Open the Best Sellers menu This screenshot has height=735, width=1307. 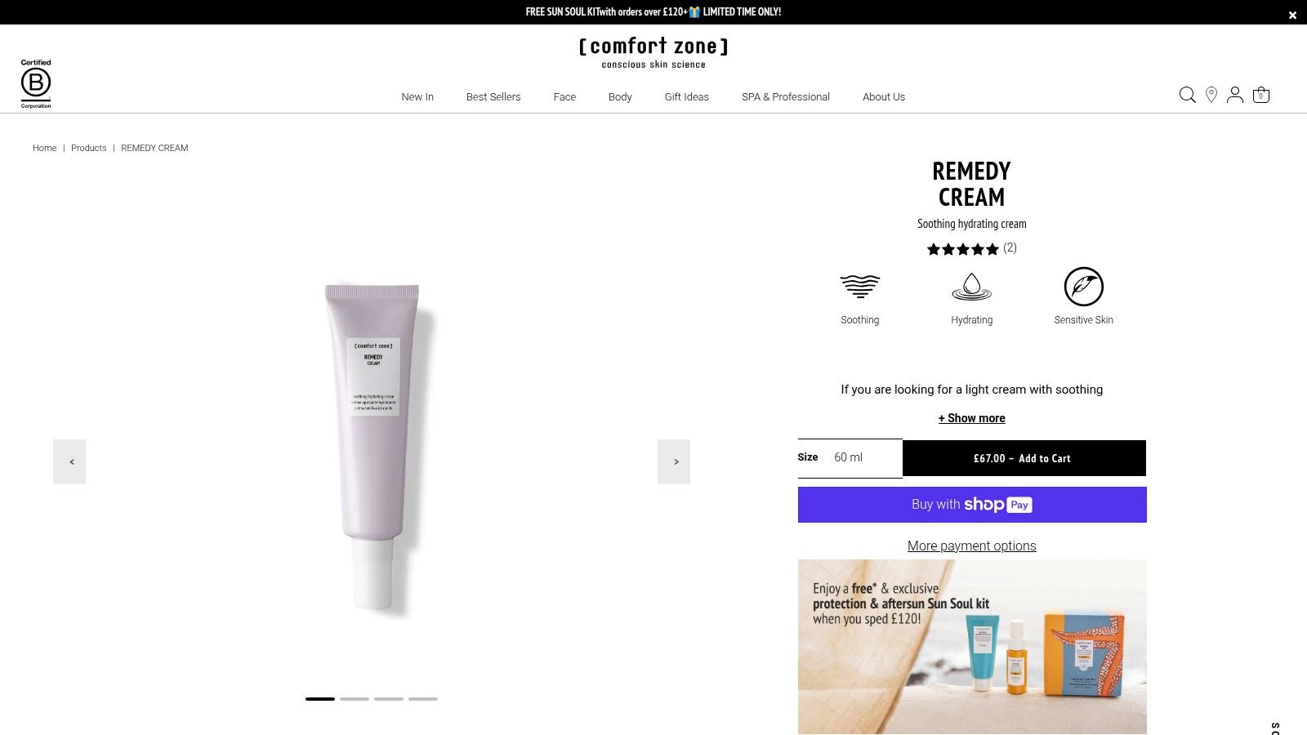[493, 96]
